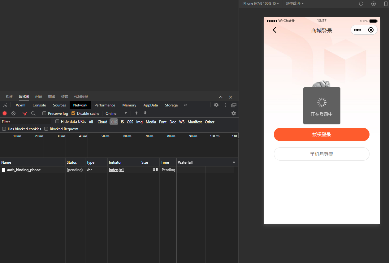Image resolution: width=389 pixels, height=263 pixels.
Task: Toggle the network filter funnel icon
Action: click(x=25, y=113)
